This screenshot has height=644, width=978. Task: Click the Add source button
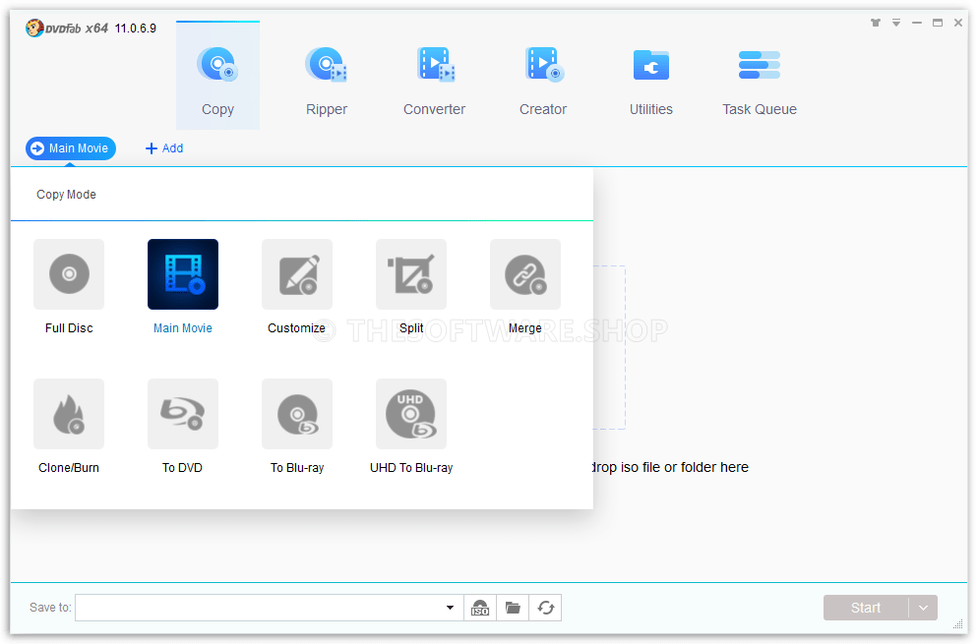(x=164, y=148)
